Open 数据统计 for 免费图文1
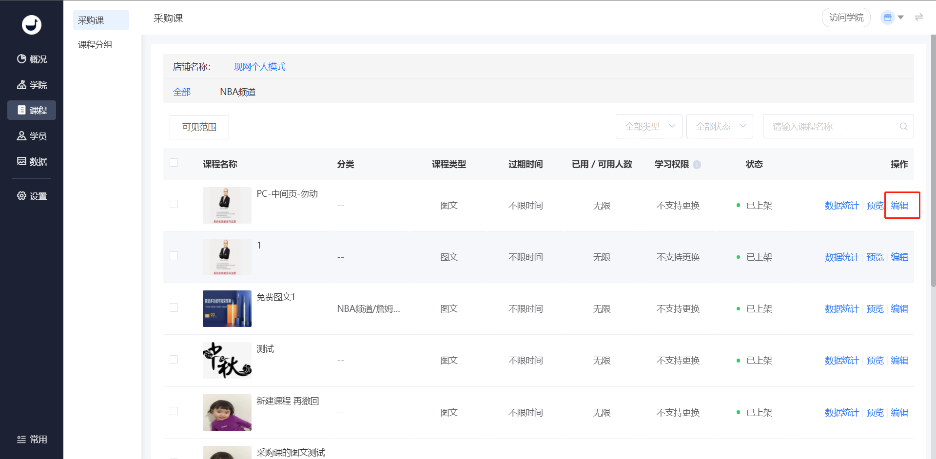936x459 pixels. tap(841, 309)
